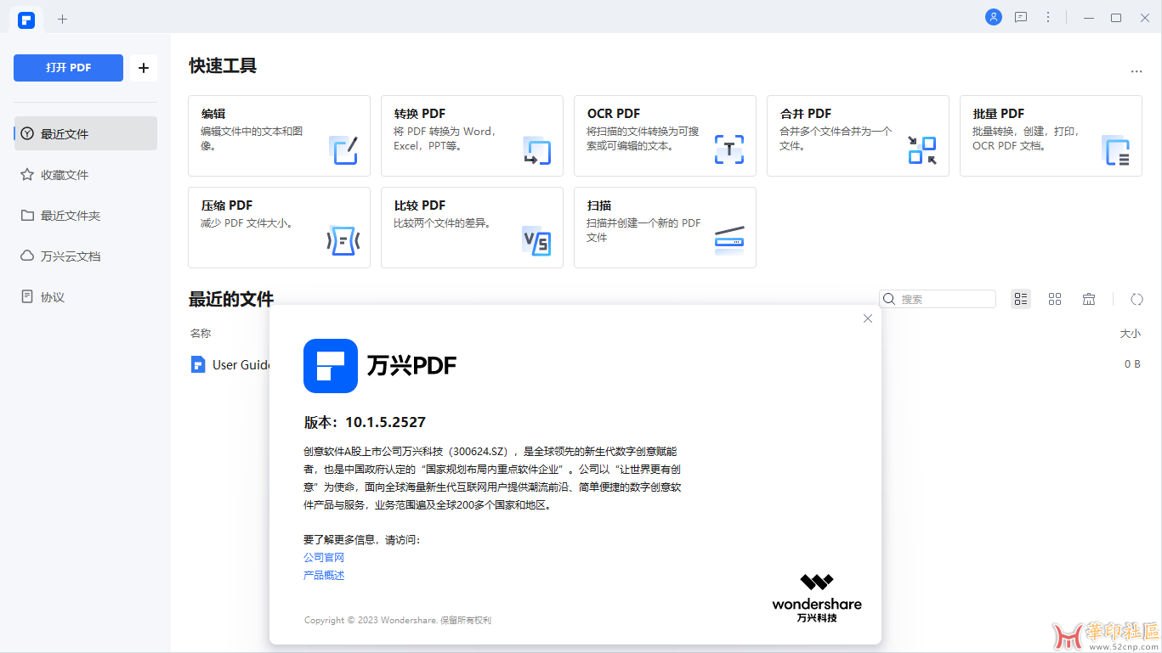Open 万兴云文档 in the sidebar
Screen dimensions: 1162x653
pyautogui.click(x=86, y=256)
